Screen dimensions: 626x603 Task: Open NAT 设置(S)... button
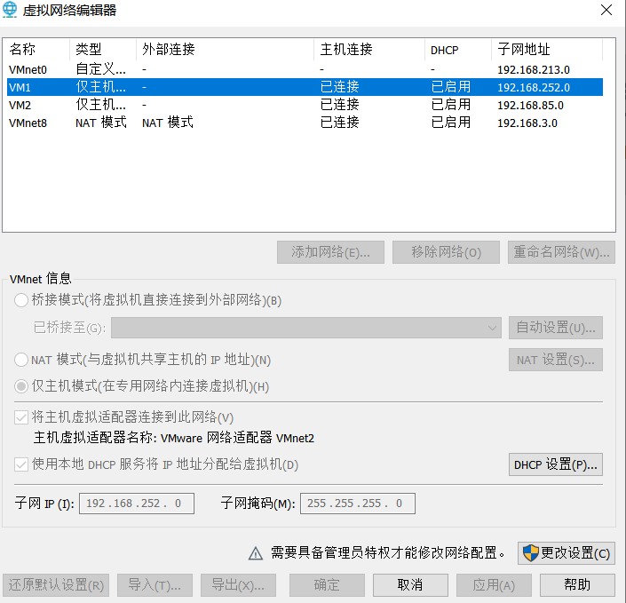click(555, 360)
